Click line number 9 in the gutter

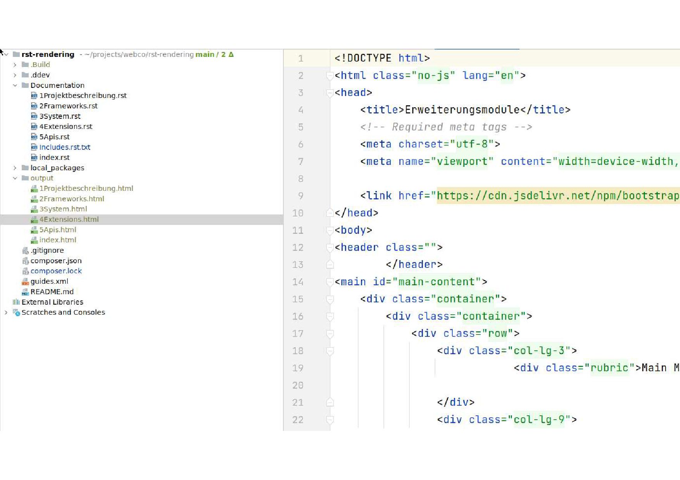click(301, 196)
